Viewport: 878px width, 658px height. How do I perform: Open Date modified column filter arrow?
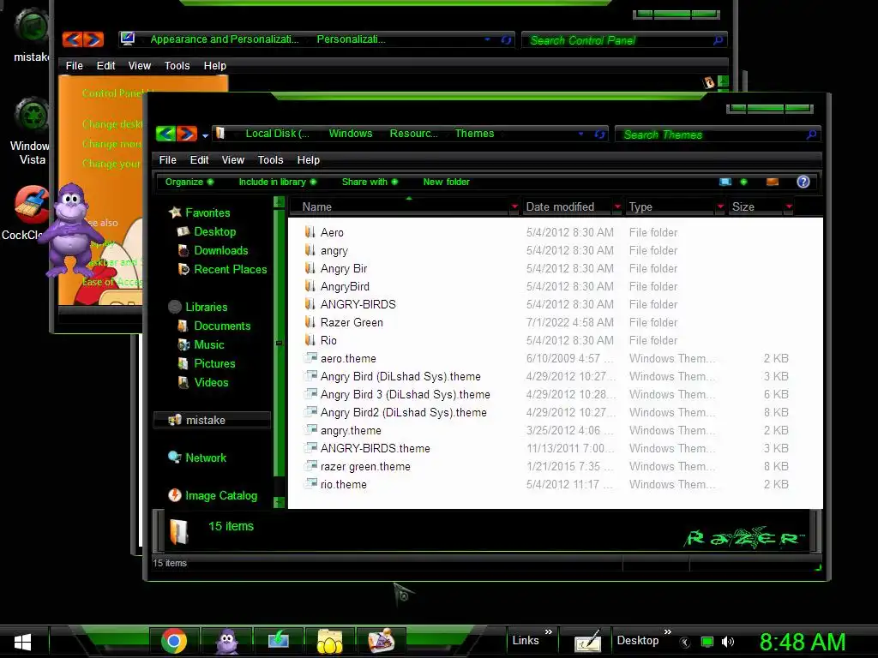click(617, 207)
